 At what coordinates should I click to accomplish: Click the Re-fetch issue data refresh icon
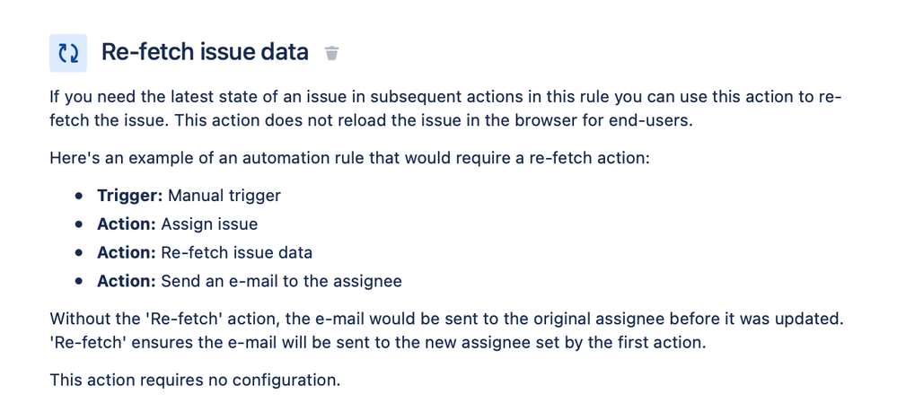[68, 53]
